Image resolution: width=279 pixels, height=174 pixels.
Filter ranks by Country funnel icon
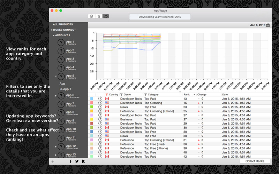pos(107,95)
